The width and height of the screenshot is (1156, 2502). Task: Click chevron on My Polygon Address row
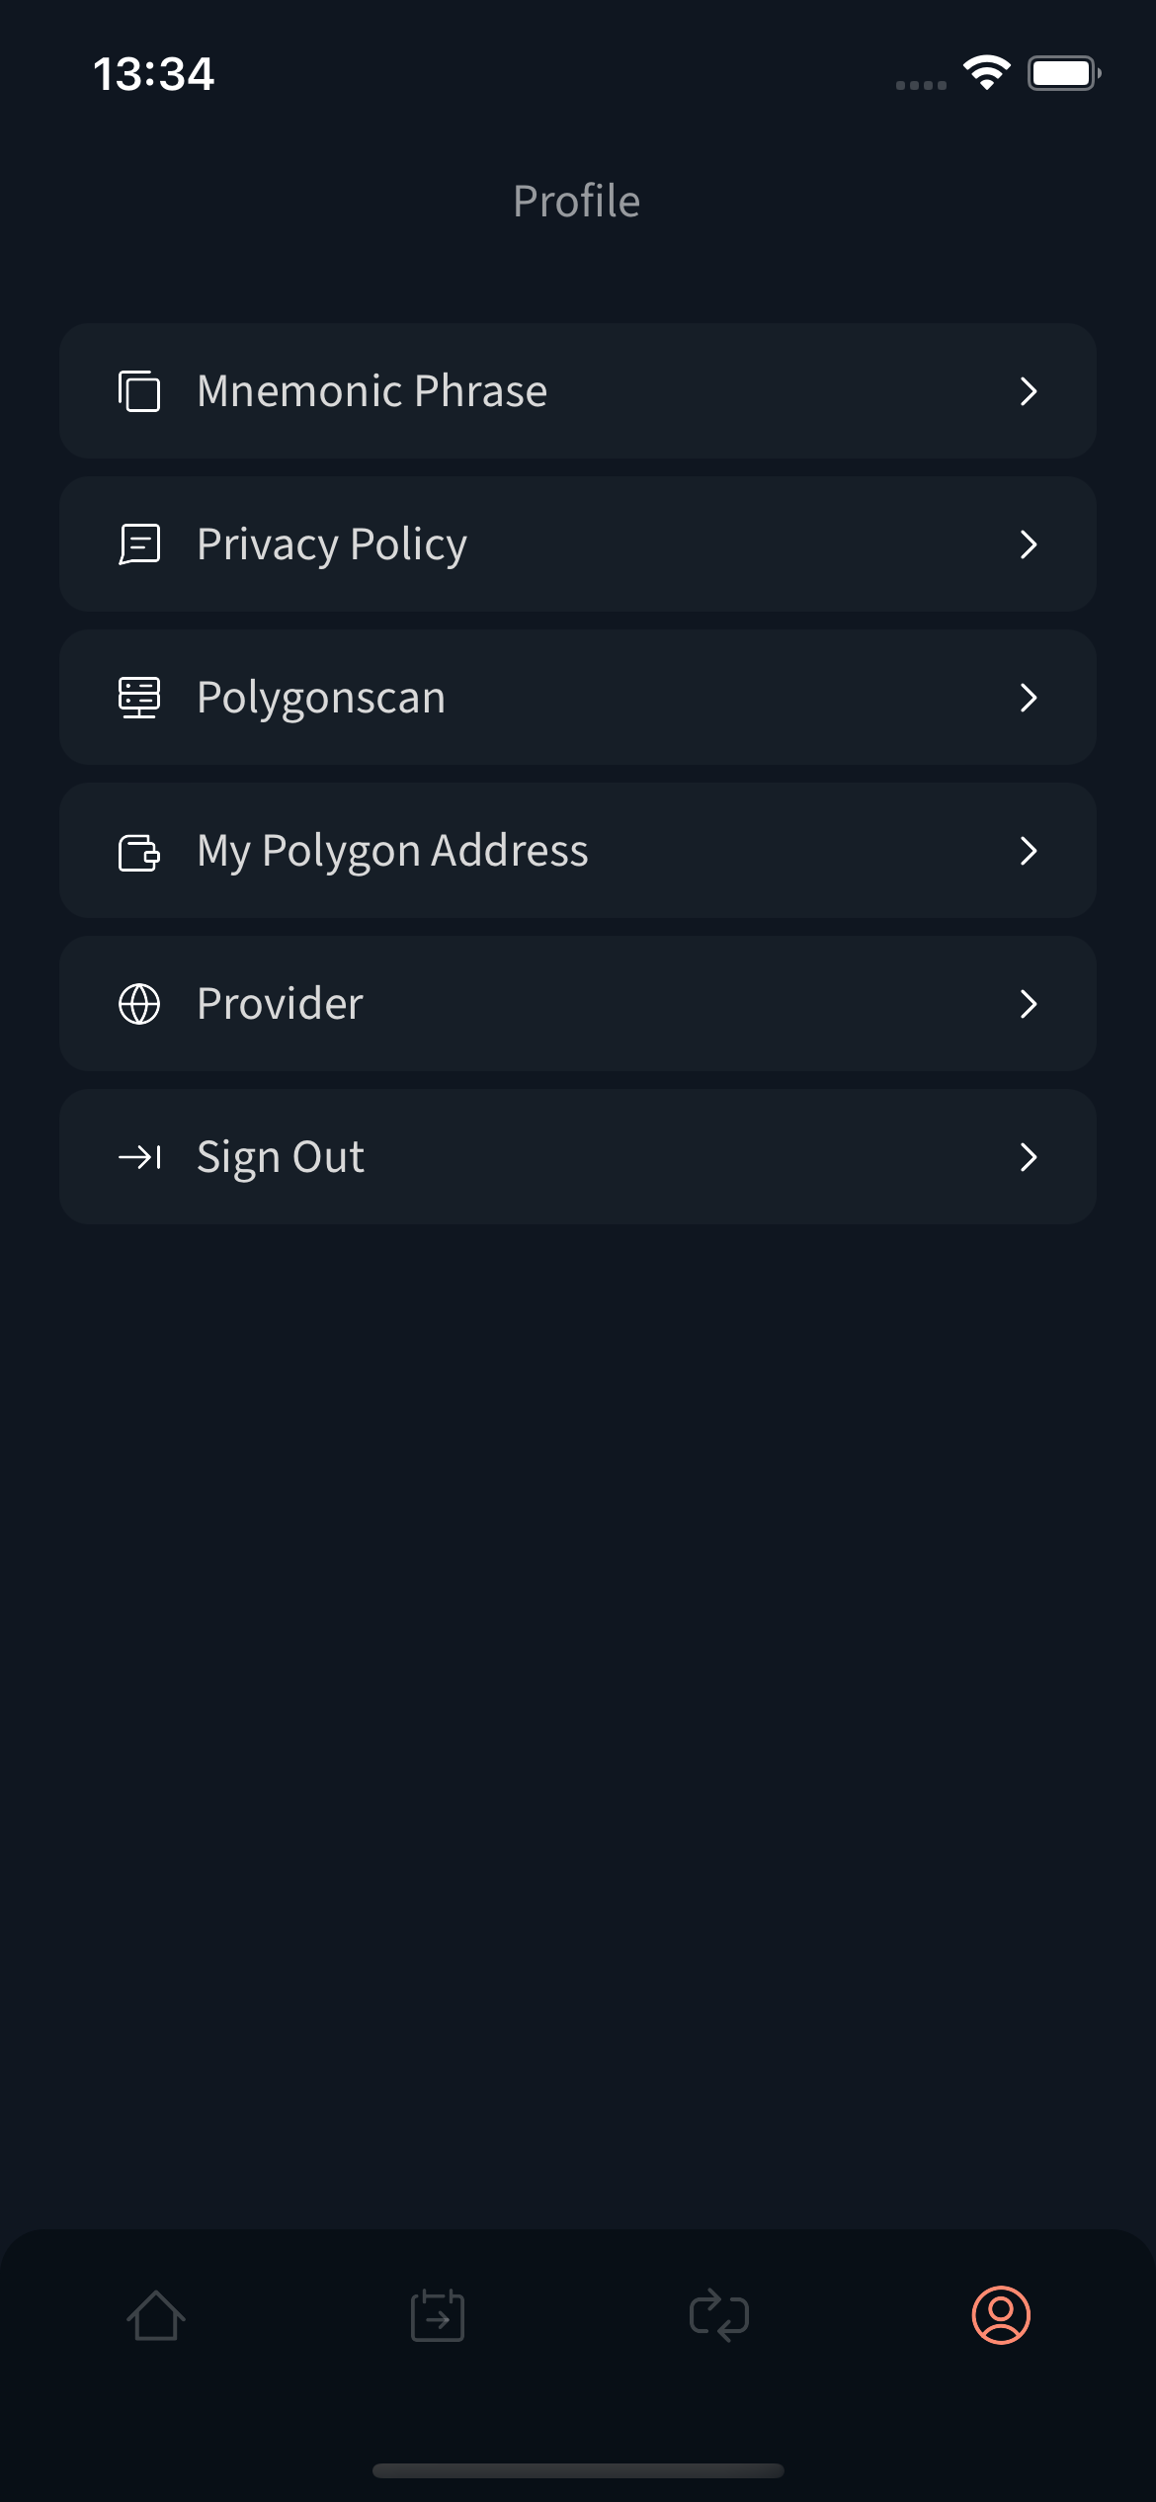click(x=1029, y=851)
